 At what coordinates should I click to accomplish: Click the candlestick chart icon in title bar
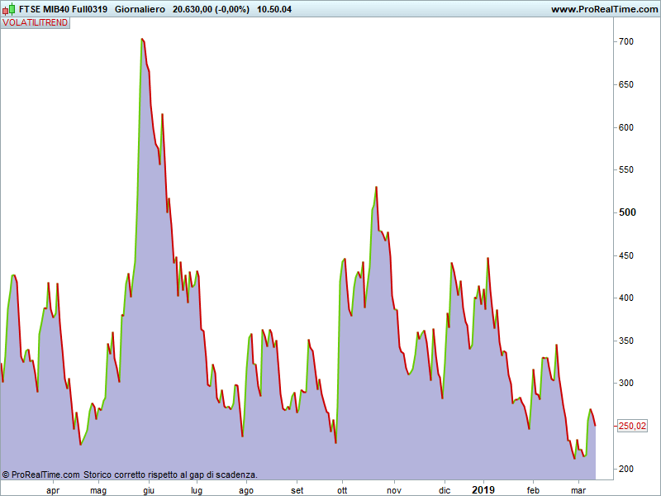pyautogui.click(x=8, y=9)
